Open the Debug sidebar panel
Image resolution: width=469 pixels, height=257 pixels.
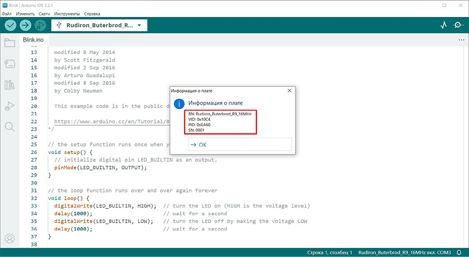10,106
